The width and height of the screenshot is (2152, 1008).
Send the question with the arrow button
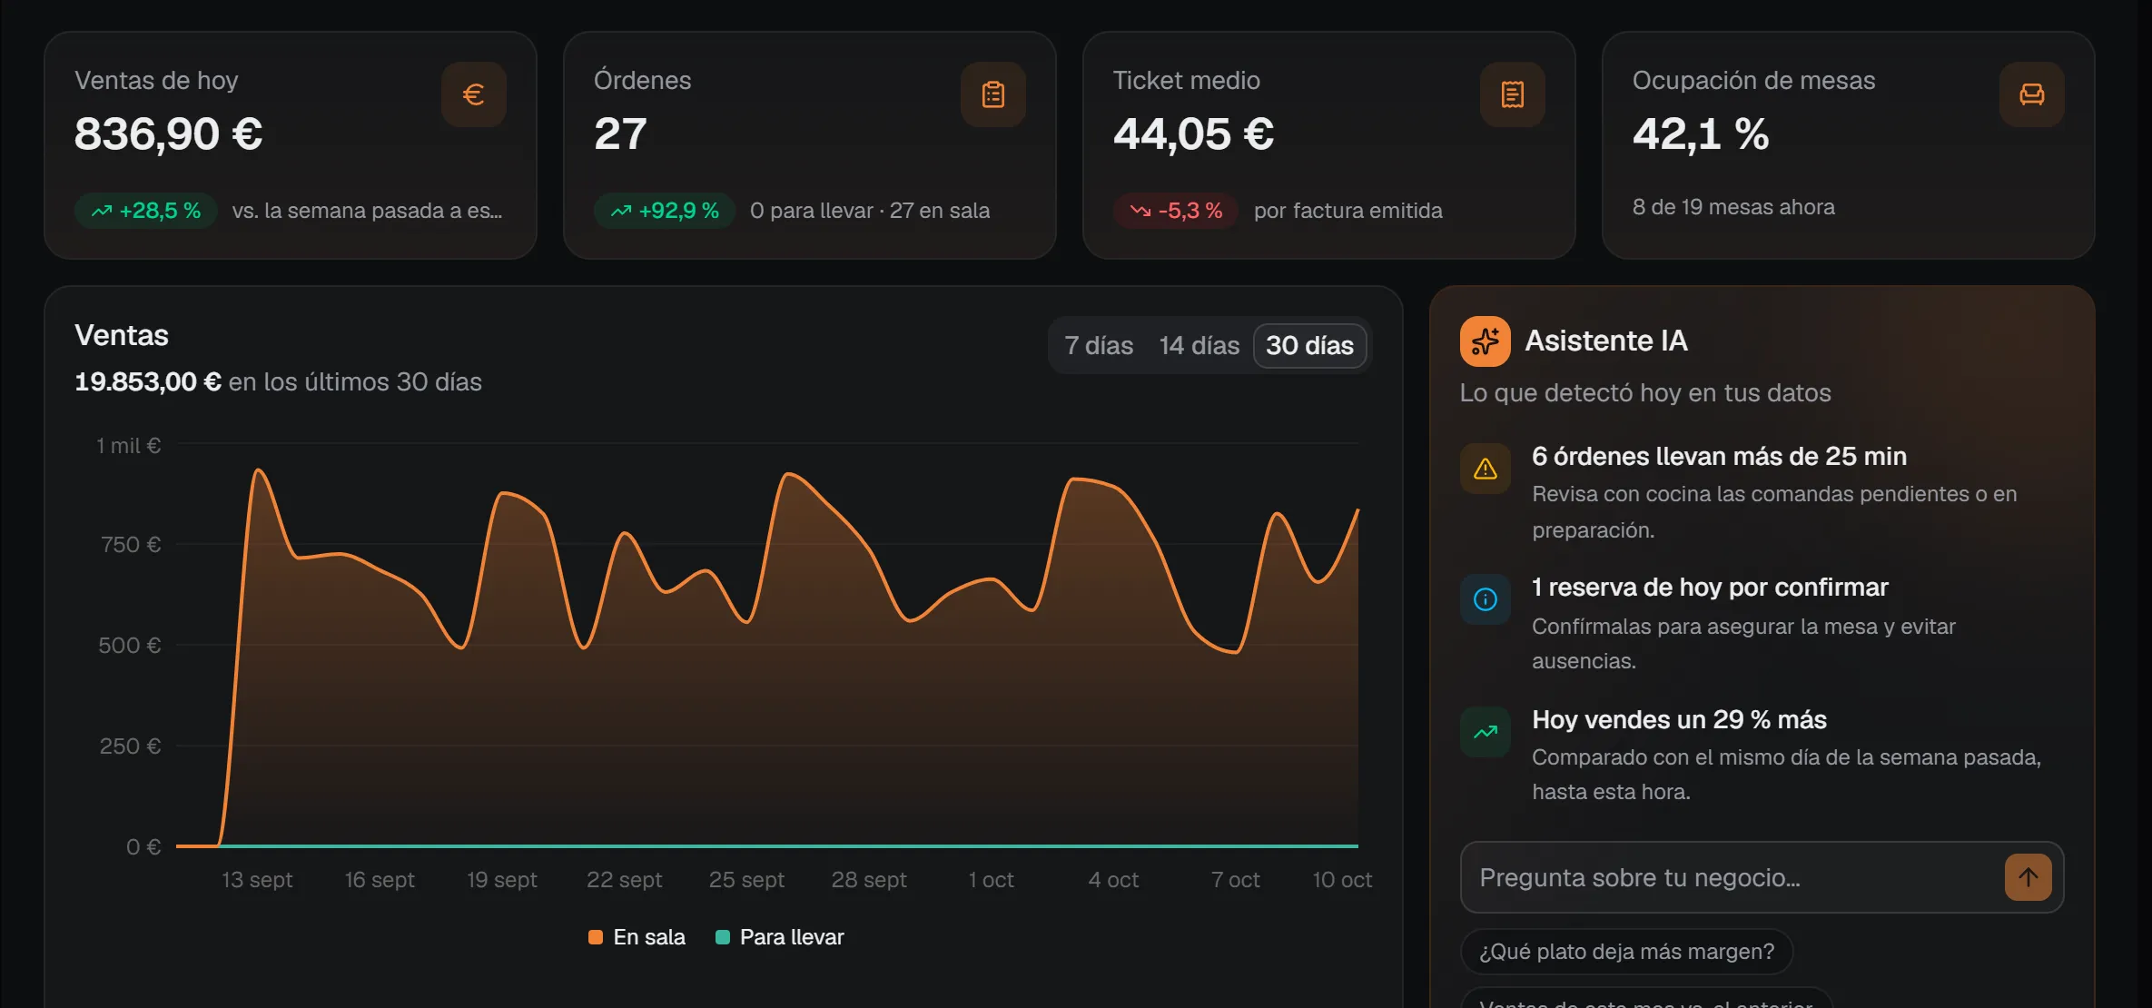[x=2028, y=877]
